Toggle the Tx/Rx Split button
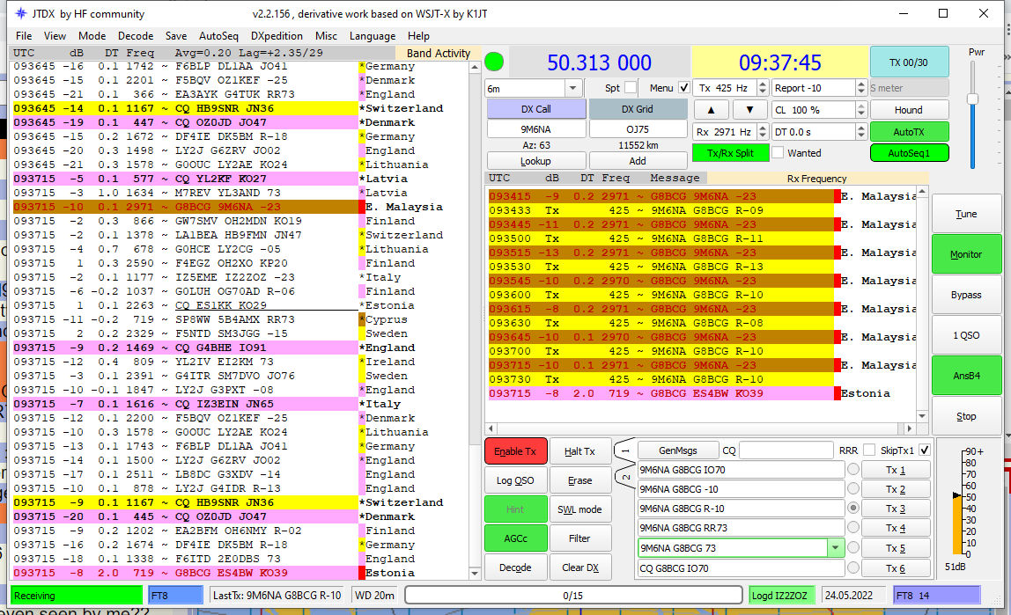Viewport: 1011px width, 615px height. click(731, 153)
